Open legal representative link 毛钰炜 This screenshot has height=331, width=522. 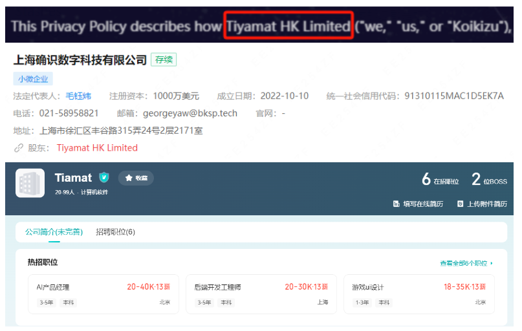78,96
